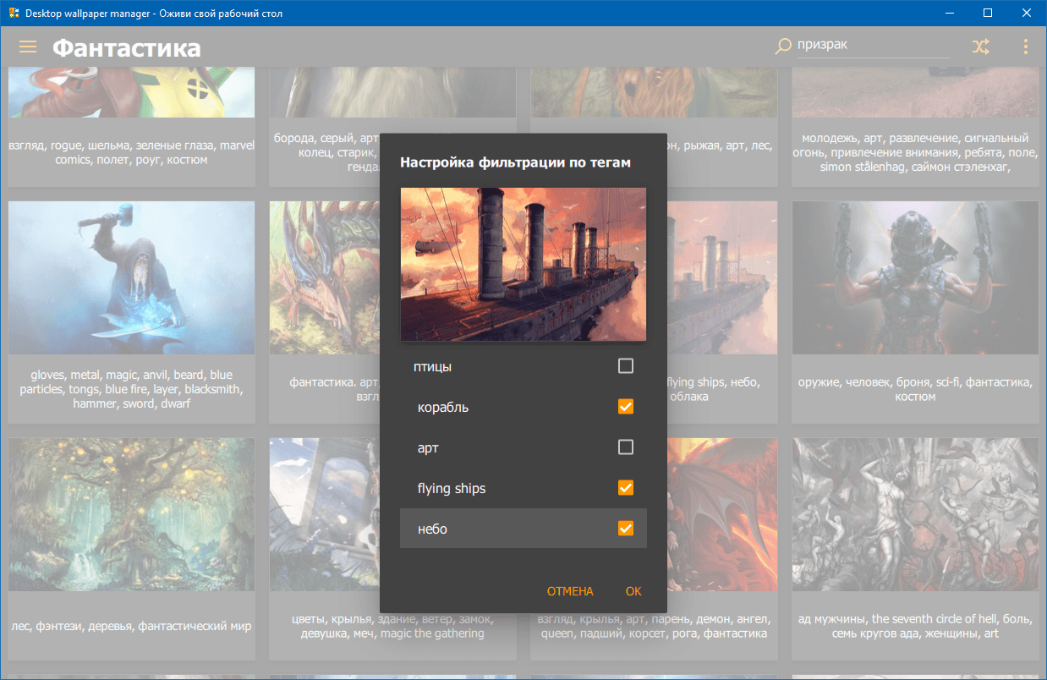This screenshot has width=1047, height=680.
Task: Maximize the Desktop wallpaper manager window
Action: pyautogui.click(x=988, y=14)
